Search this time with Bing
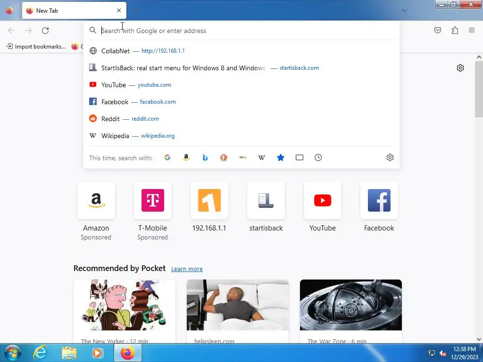This screenshot has width=483, height=362. click(x=205, y=157)
